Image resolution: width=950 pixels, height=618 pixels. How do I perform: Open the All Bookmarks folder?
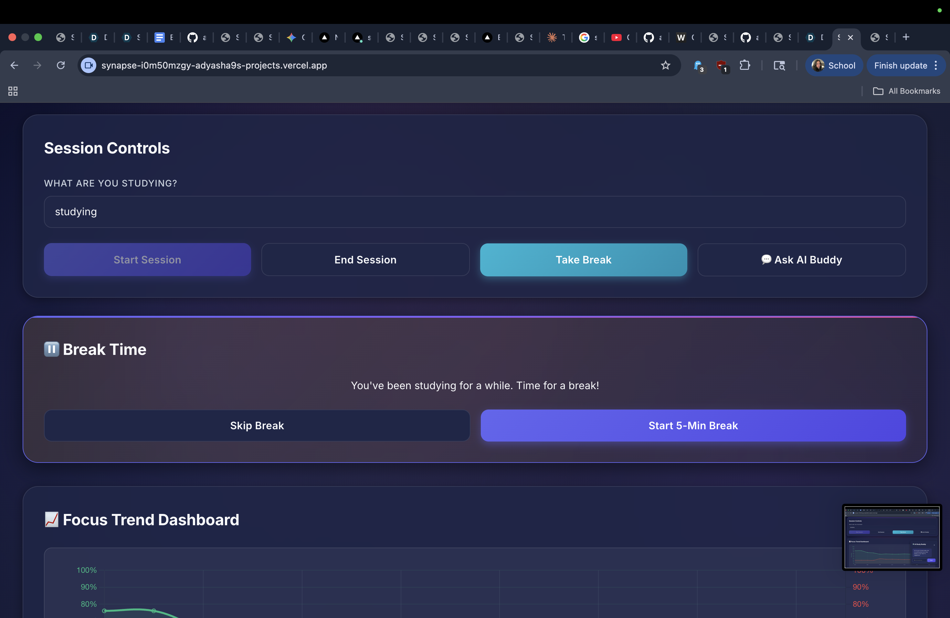pyautogui.click(x=906, y=91)
